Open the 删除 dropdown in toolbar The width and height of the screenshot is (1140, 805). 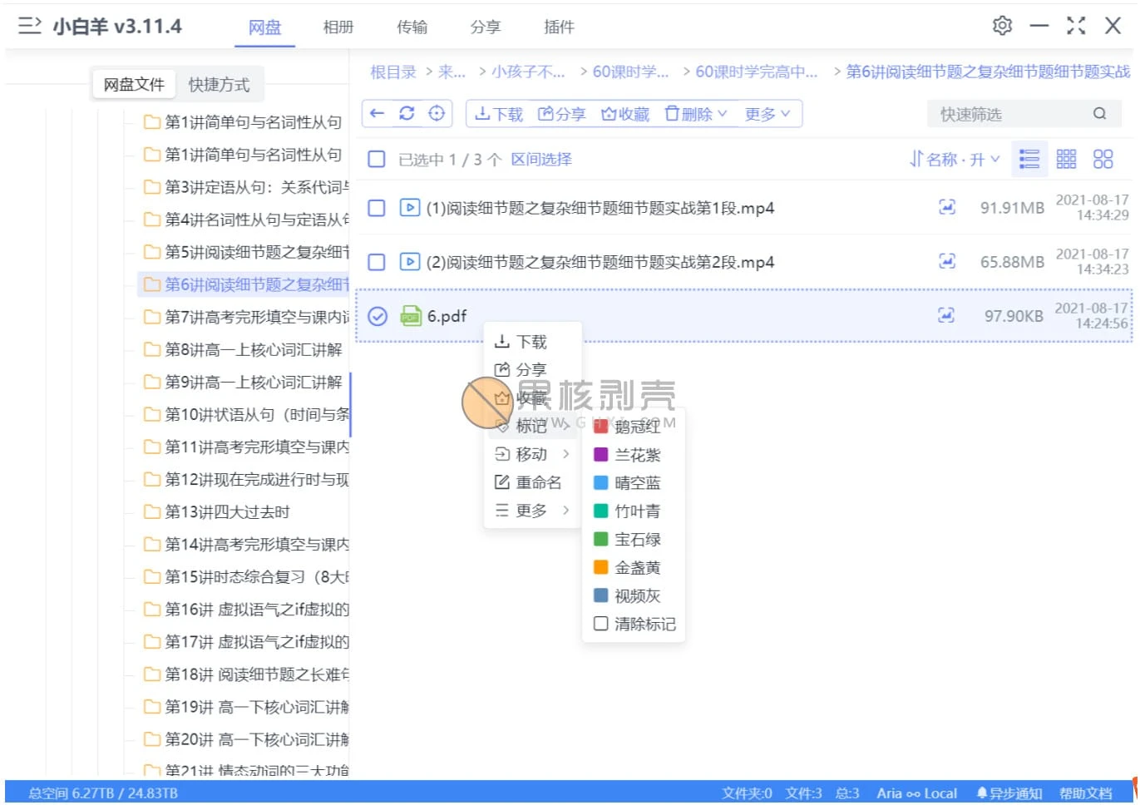[697, 114]
